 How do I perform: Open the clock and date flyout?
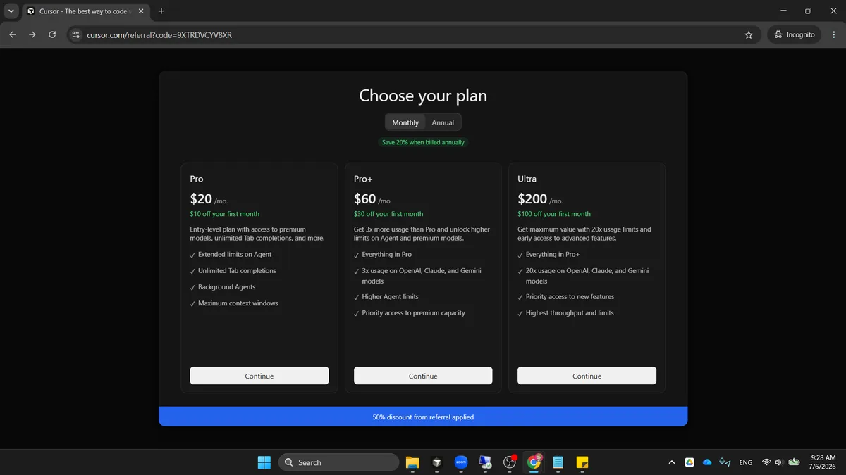[x=822, y=462]
